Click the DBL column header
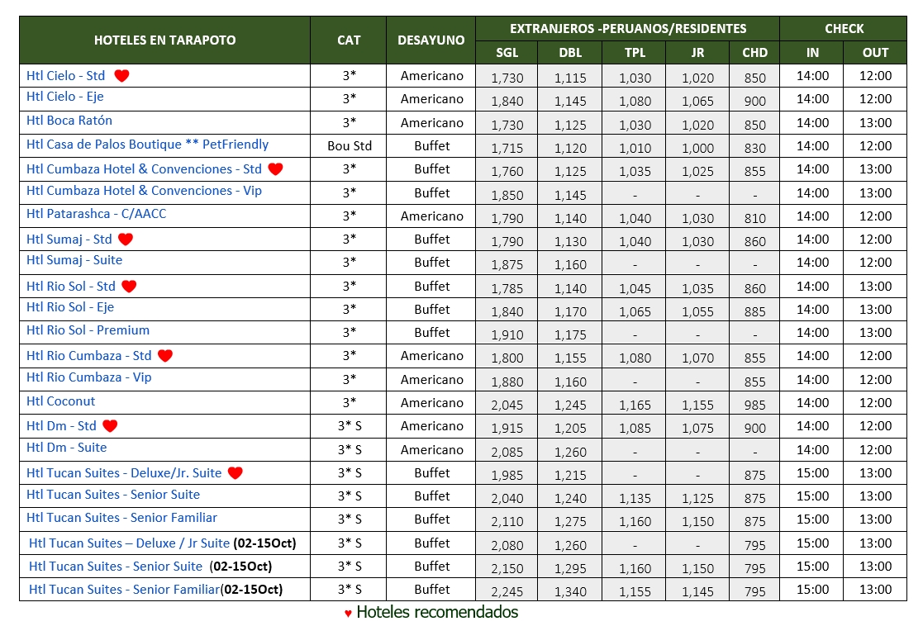Screen dimensions: 923x626 570,52
